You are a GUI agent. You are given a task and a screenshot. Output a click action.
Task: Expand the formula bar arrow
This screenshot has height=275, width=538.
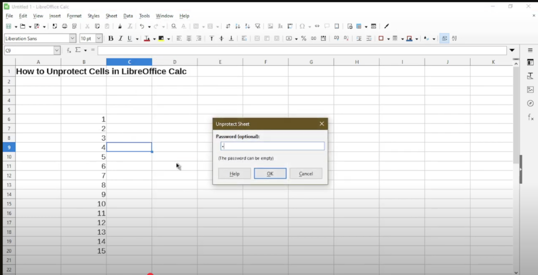click(512, 50)
